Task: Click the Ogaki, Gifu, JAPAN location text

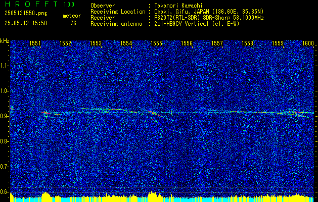Action: 208,12
